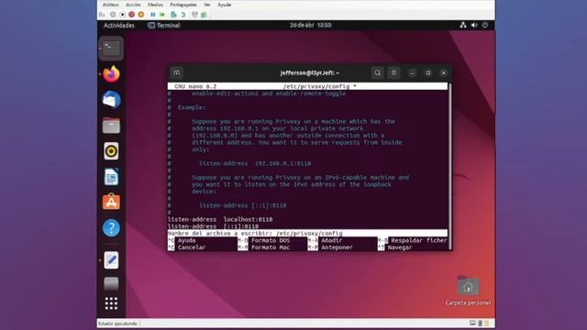This screenshot has width=587, height=330.
Task: Click the green Reset arrow icon
Action: tap(162, 15)
